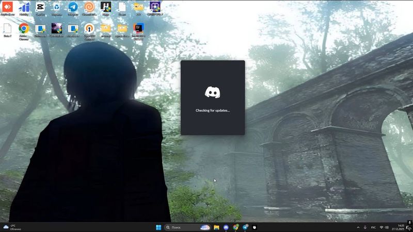
Task: Open the network and volume quick settings
Action: coord(385,227)
